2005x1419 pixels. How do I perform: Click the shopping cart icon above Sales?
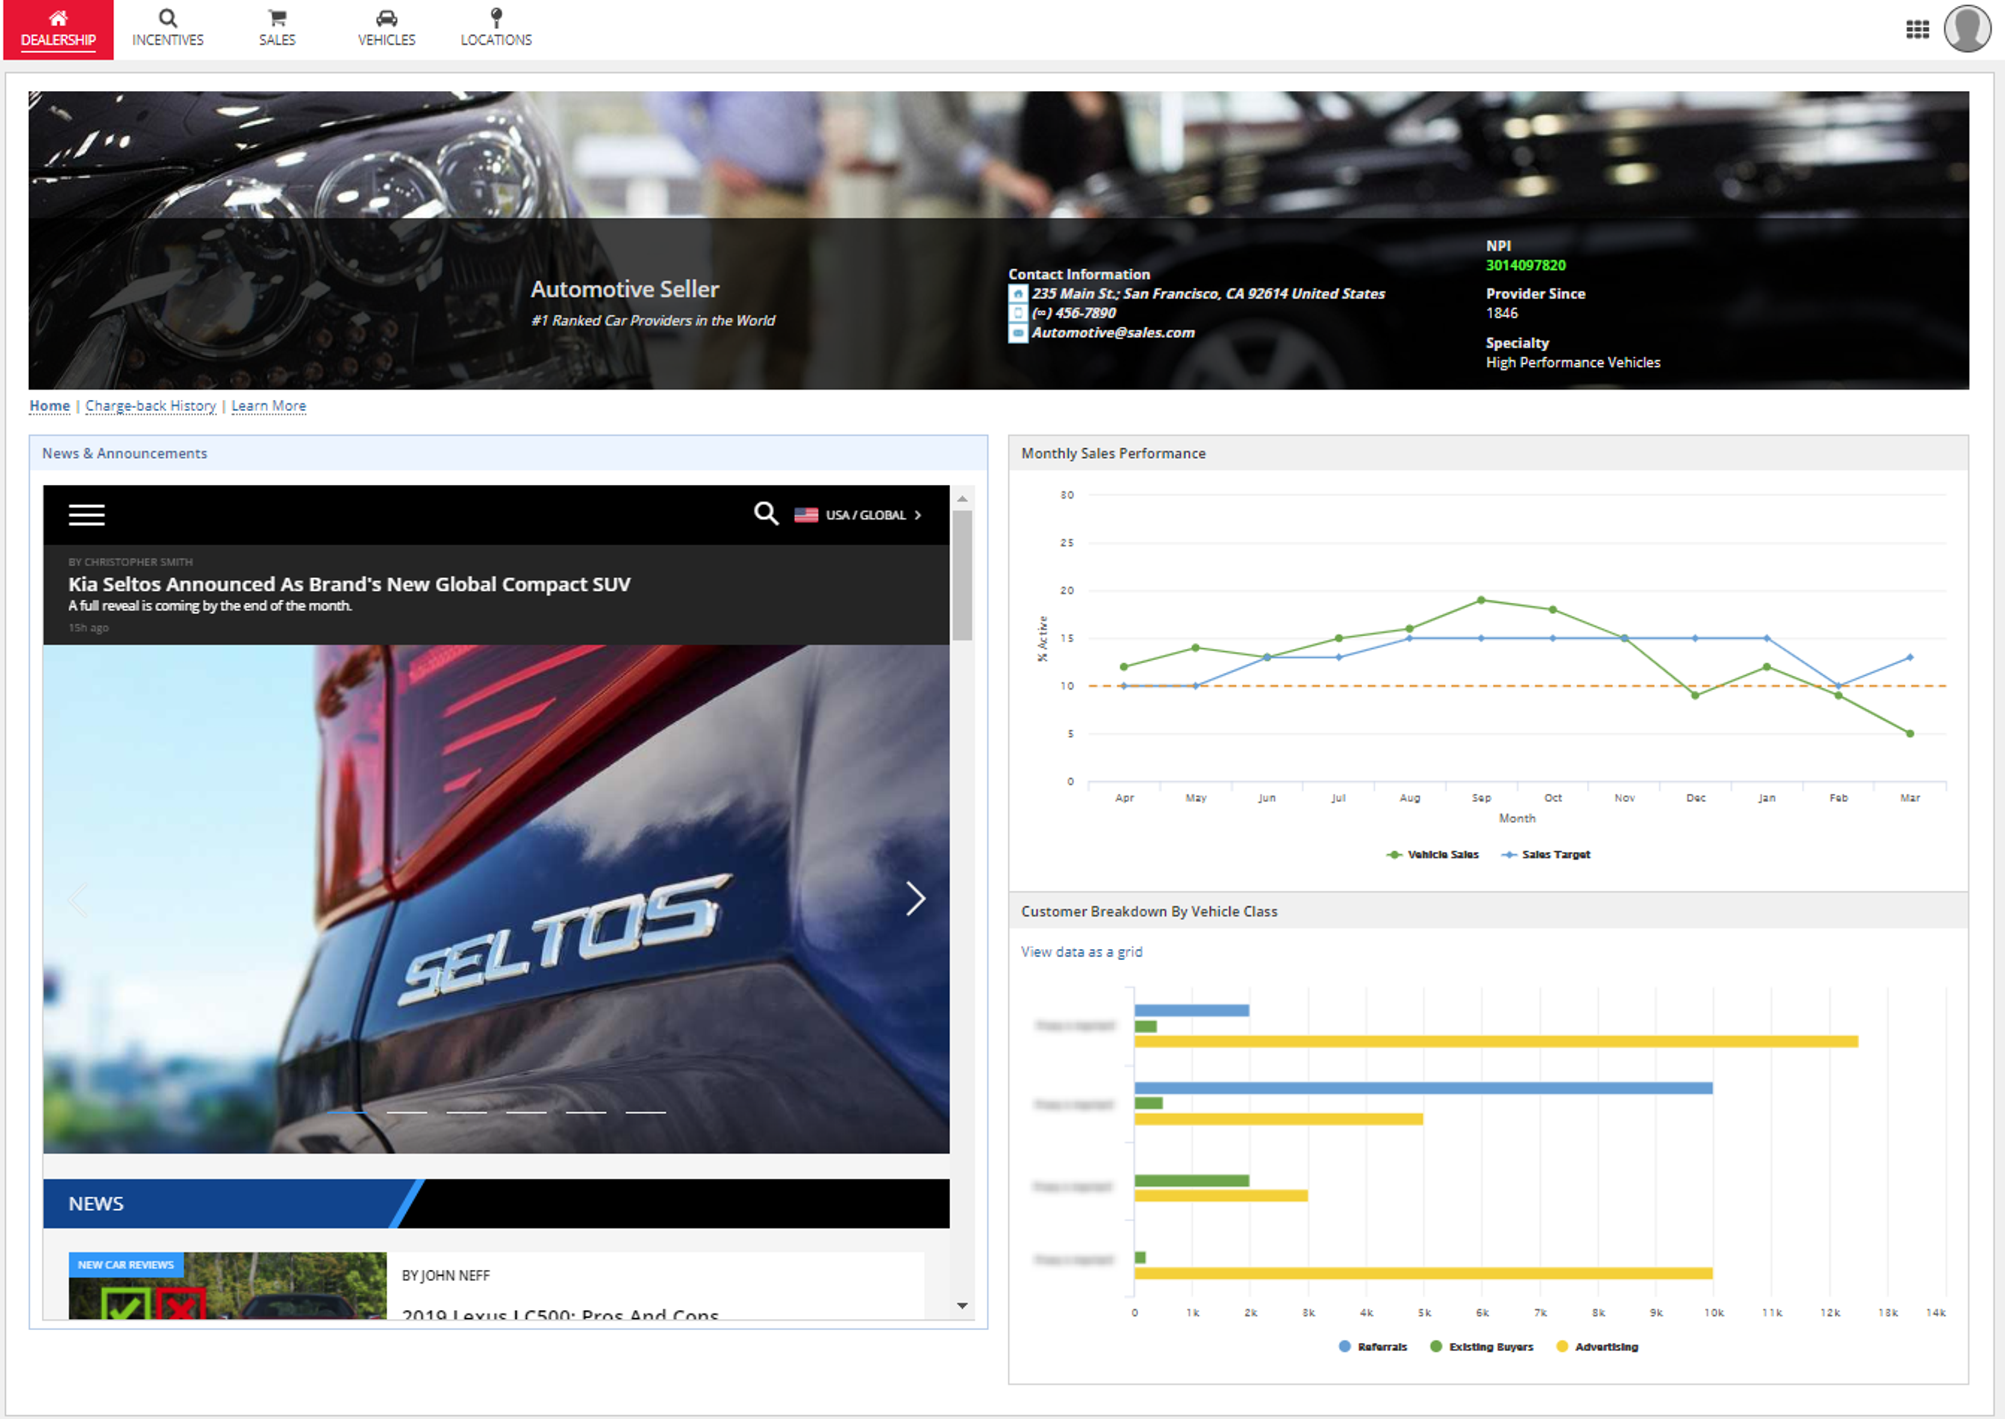coord(277,17)
